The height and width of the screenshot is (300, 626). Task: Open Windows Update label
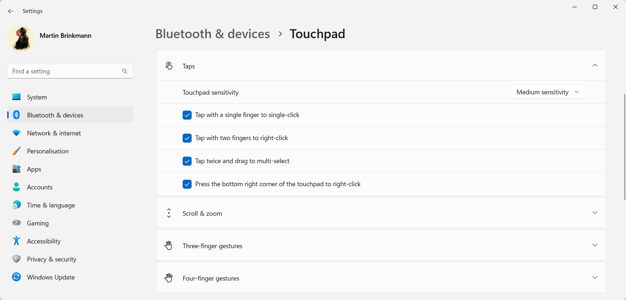click(x=51, y=277)
